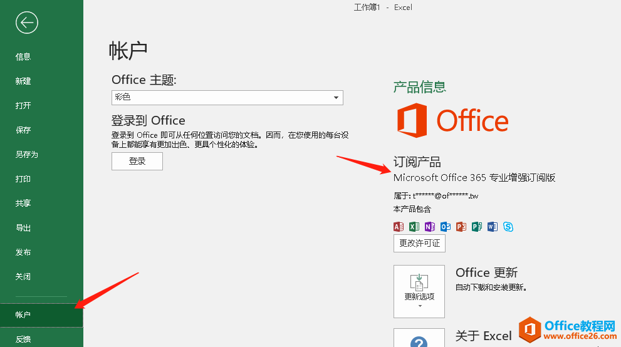Click the 关于 Excel question mark button

pyautogui.click(x=419, y=338)
